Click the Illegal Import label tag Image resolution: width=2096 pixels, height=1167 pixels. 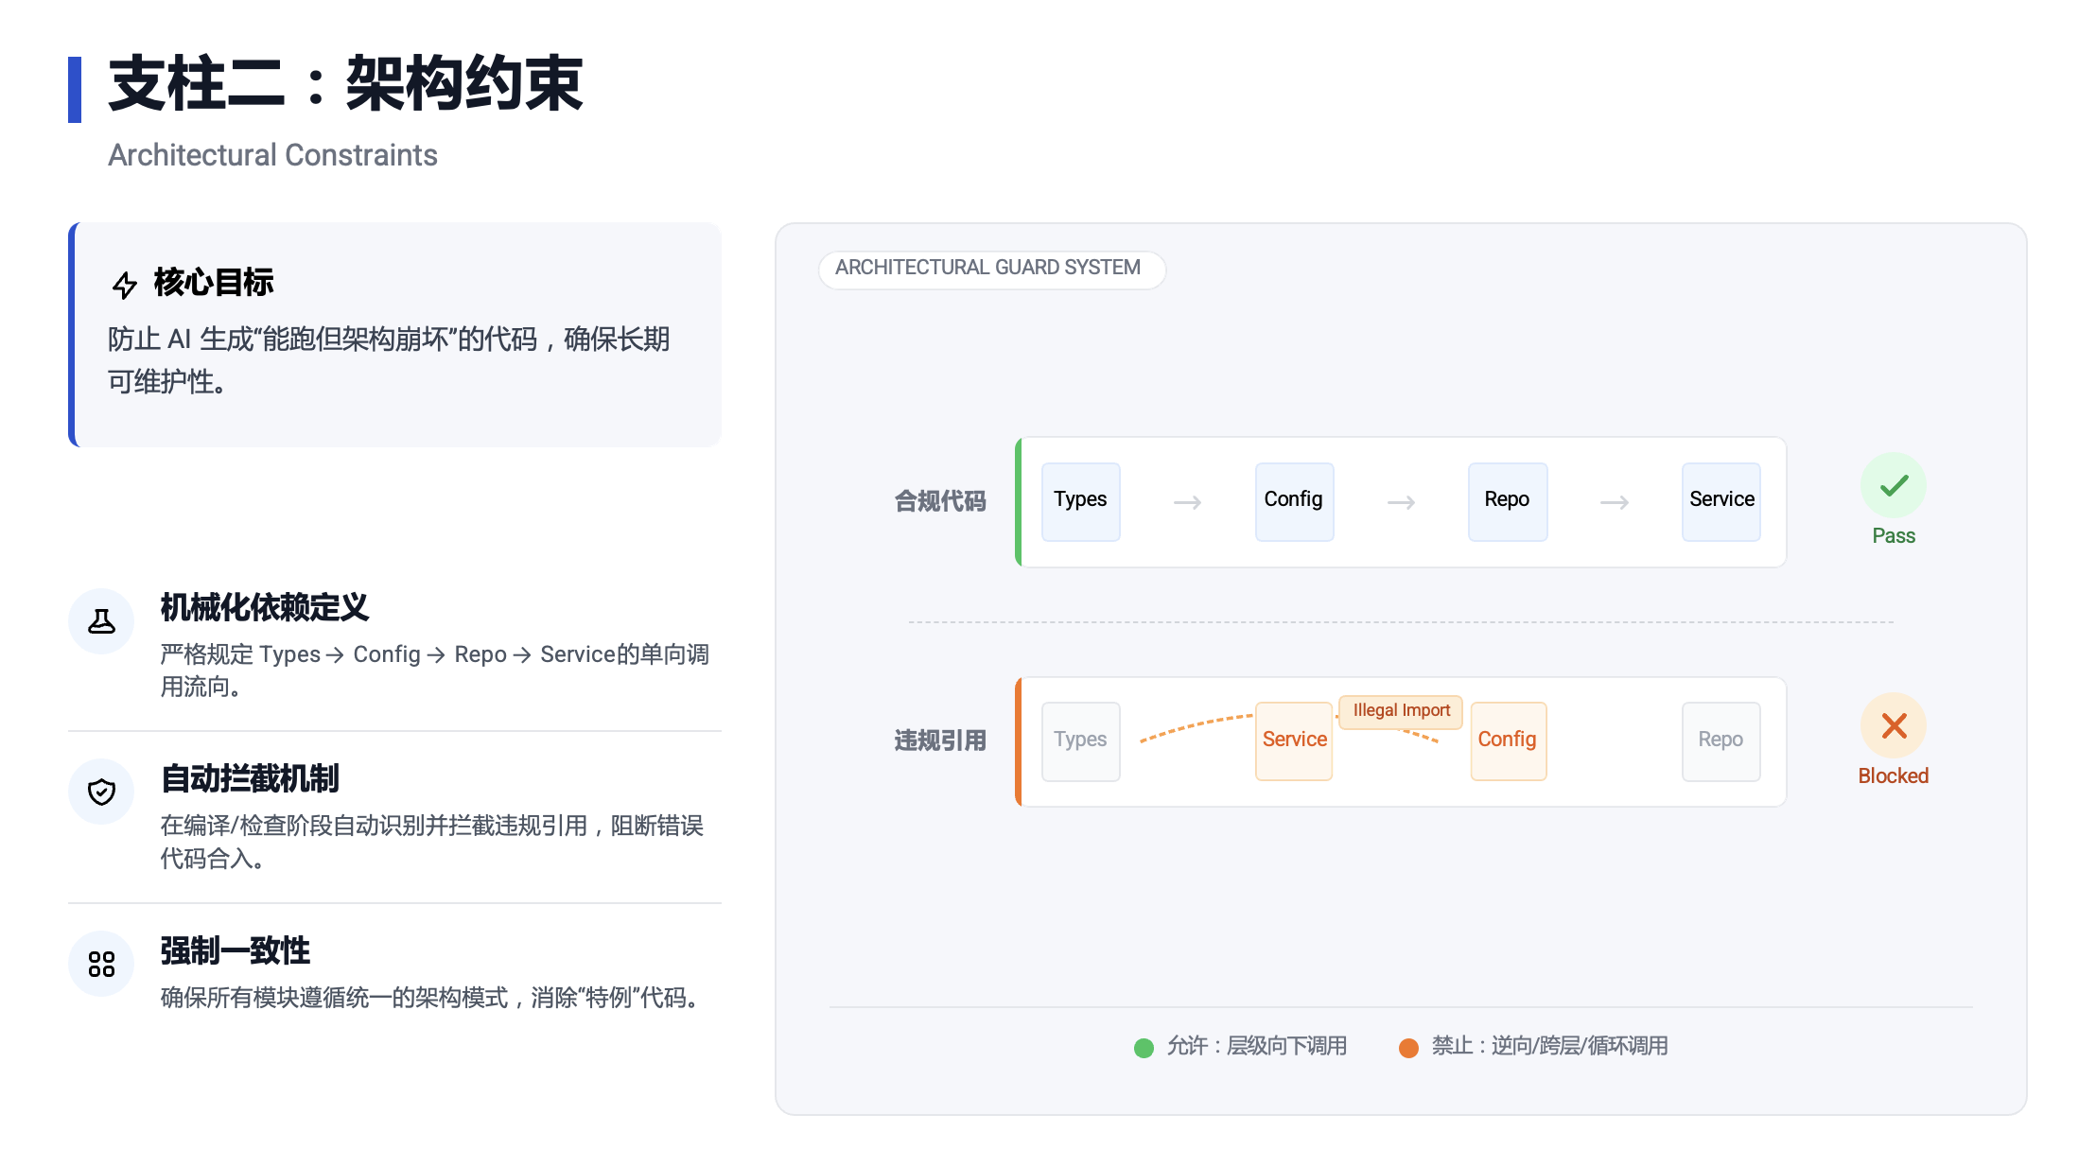1401,710
